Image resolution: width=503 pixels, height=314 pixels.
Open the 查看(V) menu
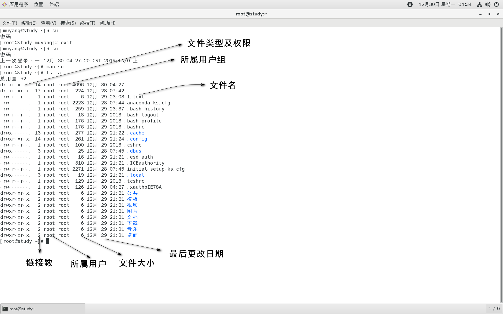pos(48,23)
